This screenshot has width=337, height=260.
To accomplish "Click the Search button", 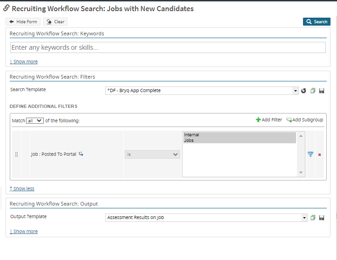I will 317,22.
